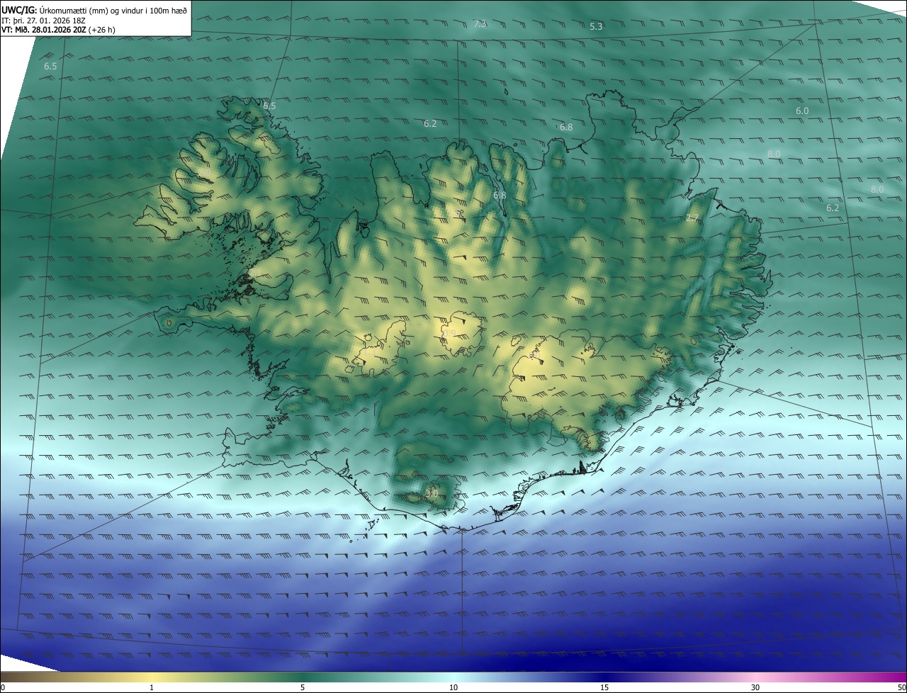Image resolution: width=907 pixels, height=693 pixels.
Task: Click the 6.2 label off the north coast
Action: click(430, 123)
